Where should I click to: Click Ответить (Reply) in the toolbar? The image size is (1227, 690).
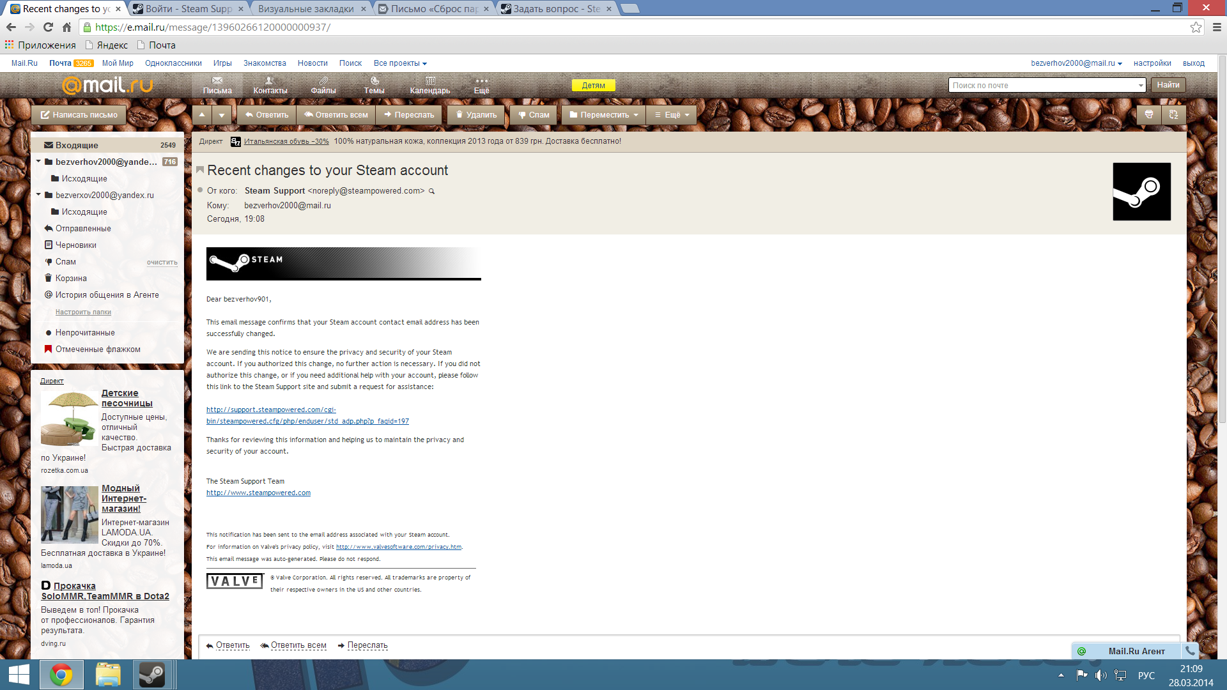point(266,115)
